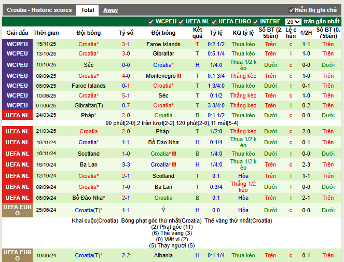Toggle the WCPEU filter checkbox
The height and width of the screenshot is (262, 344).
pyautogui.click(x=151, y=22)
